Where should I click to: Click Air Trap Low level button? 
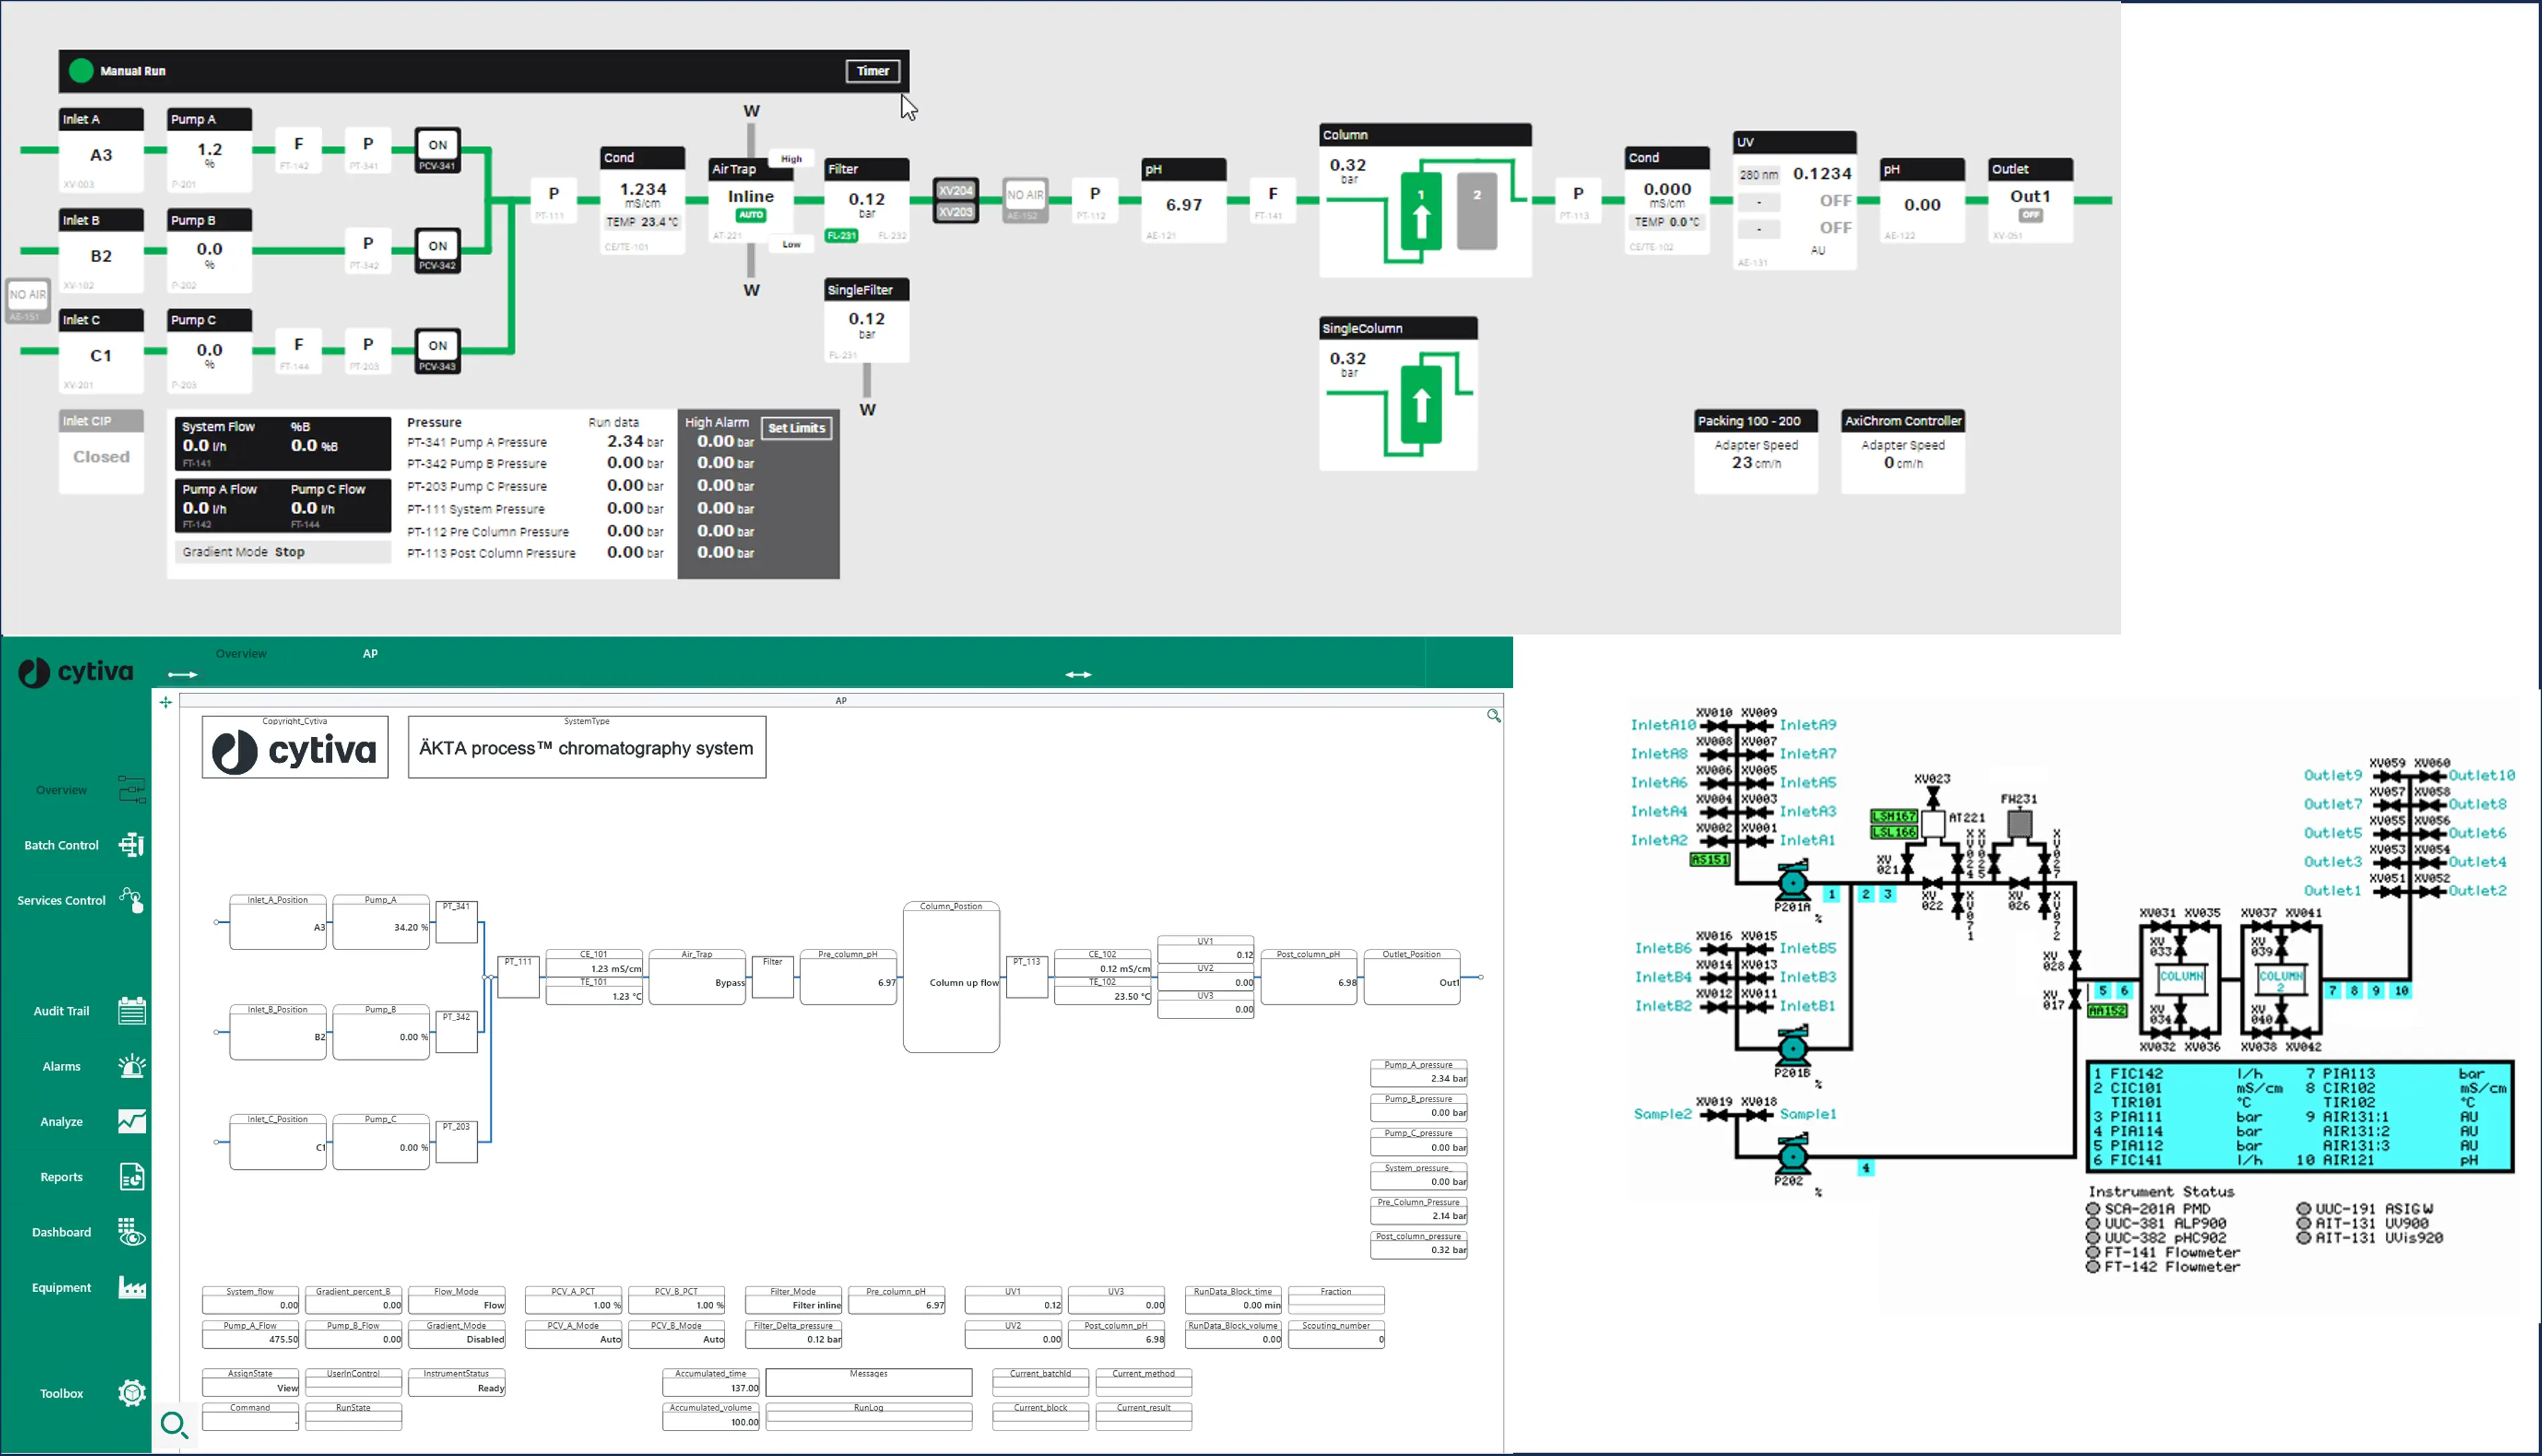click(791, 244)
